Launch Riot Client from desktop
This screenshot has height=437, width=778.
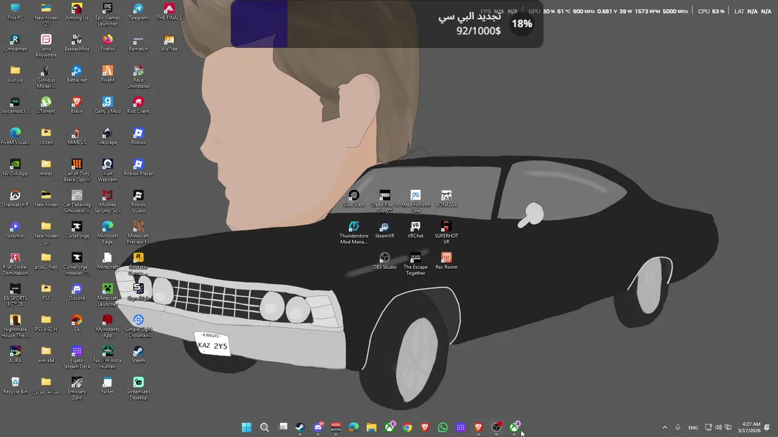(139, 104)
